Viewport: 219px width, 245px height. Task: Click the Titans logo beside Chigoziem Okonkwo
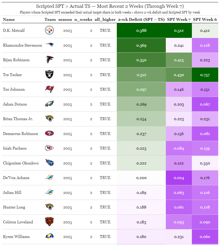pos(49,163)
